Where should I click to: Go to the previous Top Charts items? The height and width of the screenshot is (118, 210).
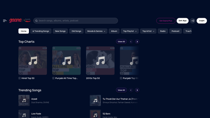pos(131,41)
